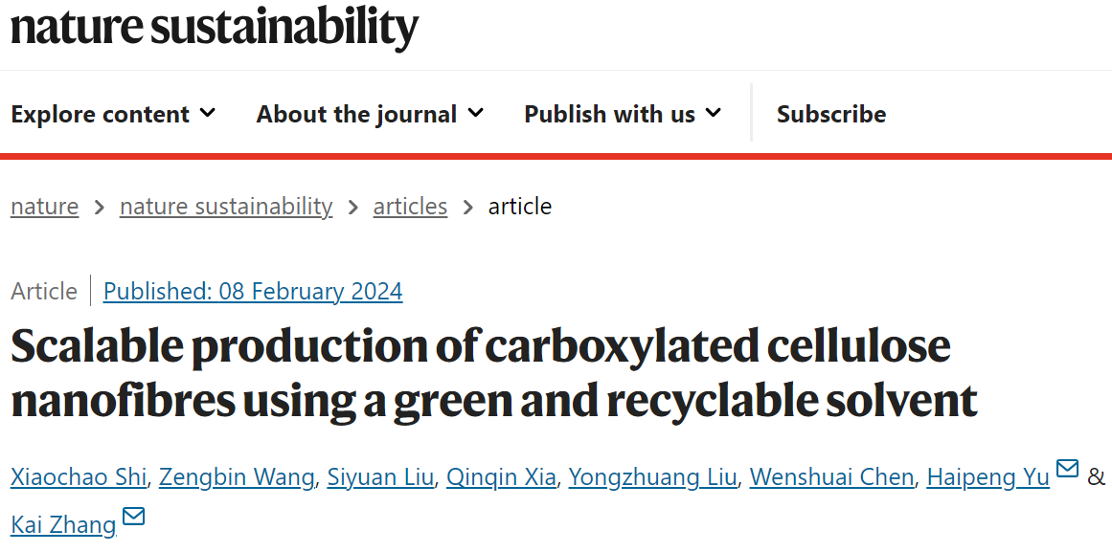Click email icon next to Kai Zhang
The width and height of the screenshot is (1112, 552).
click(134, 518)
